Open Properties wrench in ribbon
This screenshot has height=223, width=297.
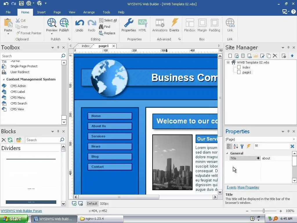[x=128, y=25]
